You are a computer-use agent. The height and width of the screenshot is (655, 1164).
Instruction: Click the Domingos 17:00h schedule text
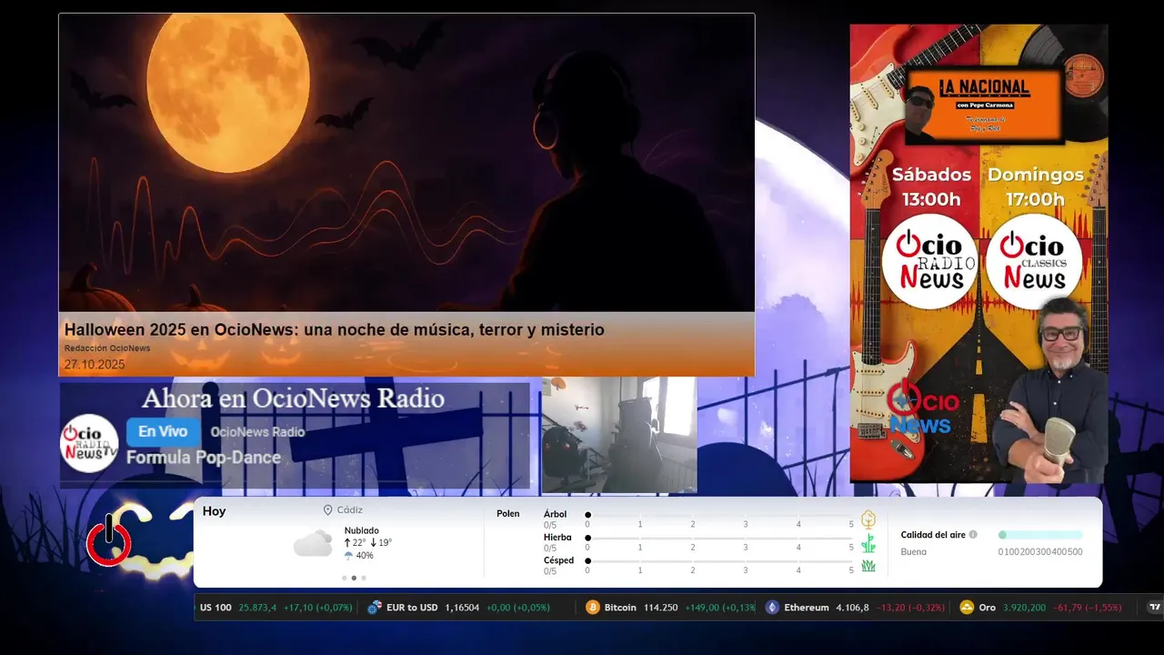point(1036,186)
